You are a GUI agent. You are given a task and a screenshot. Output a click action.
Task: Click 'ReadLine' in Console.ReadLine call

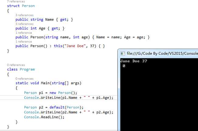tap(49, 117)
